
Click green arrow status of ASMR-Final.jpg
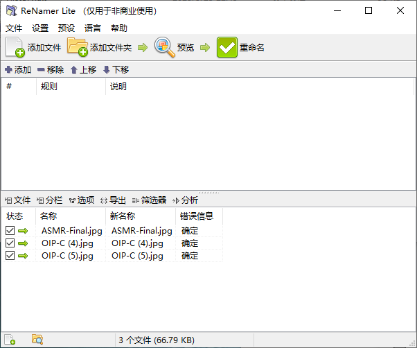pyautogui.click(x=23, y=231)
